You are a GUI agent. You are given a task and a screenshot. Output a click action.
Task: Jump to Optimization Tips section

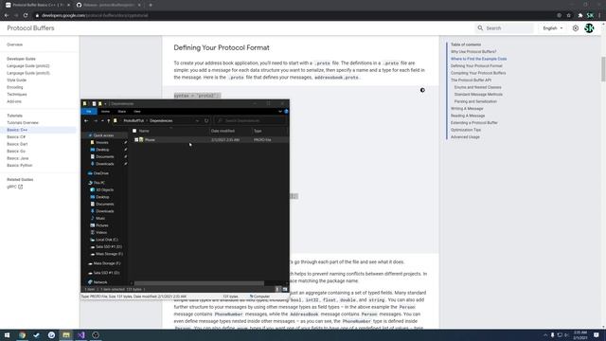tap(466, 130)
